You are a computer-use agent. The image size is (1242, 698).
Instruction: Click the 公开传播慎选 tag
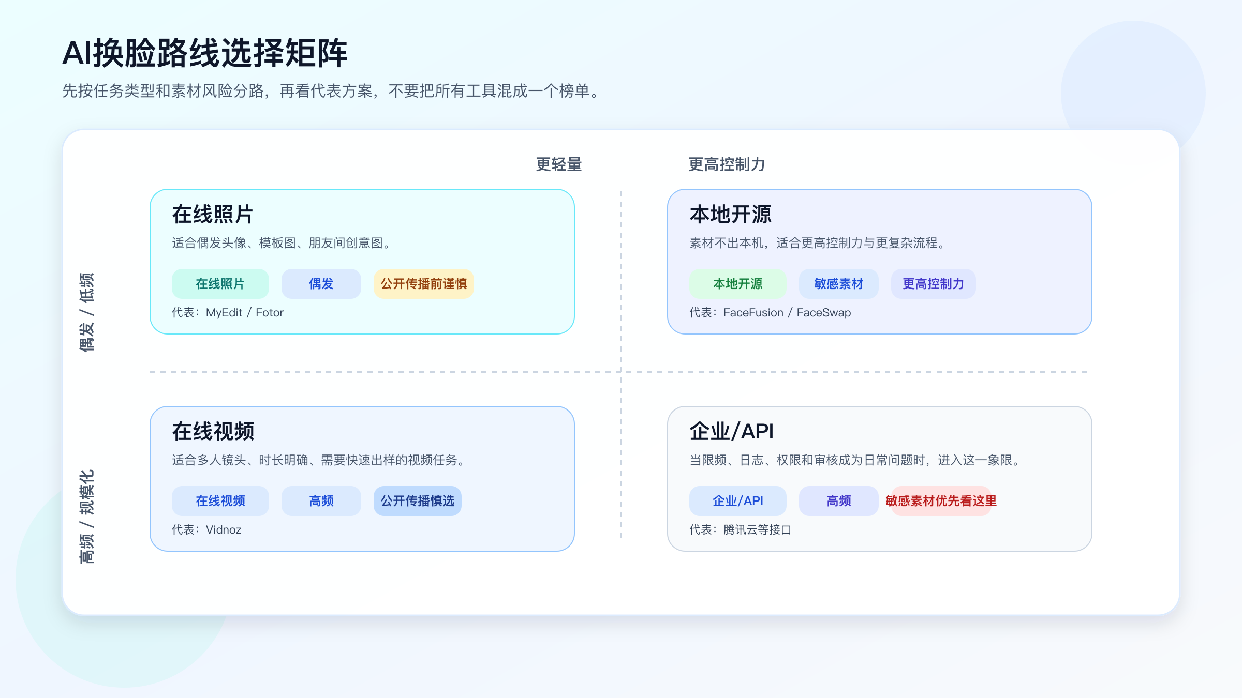click(x=417, y=501)
